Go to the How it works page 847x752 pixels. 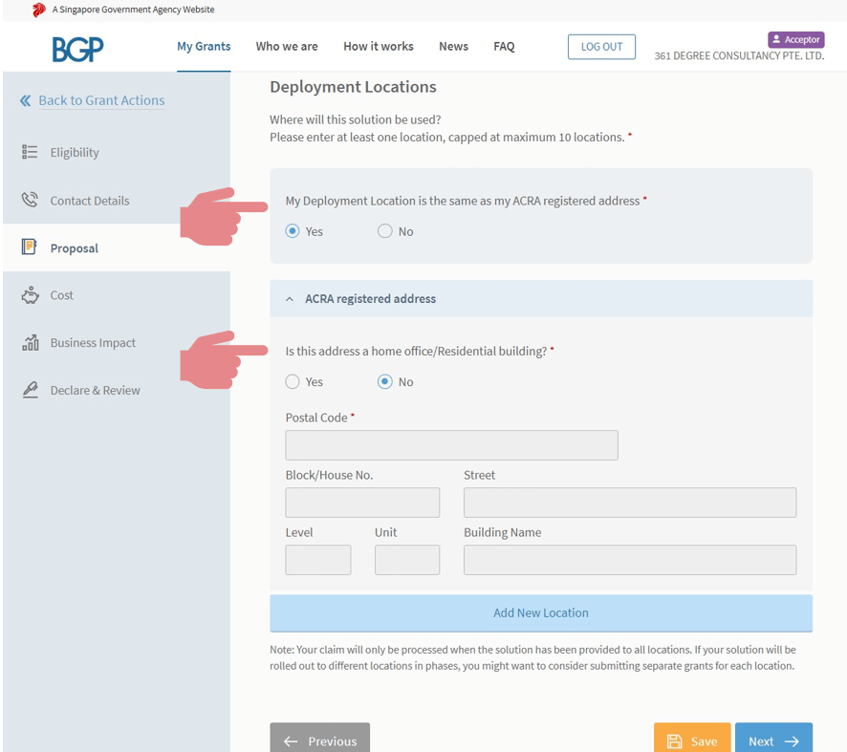[x=378, y=47]
